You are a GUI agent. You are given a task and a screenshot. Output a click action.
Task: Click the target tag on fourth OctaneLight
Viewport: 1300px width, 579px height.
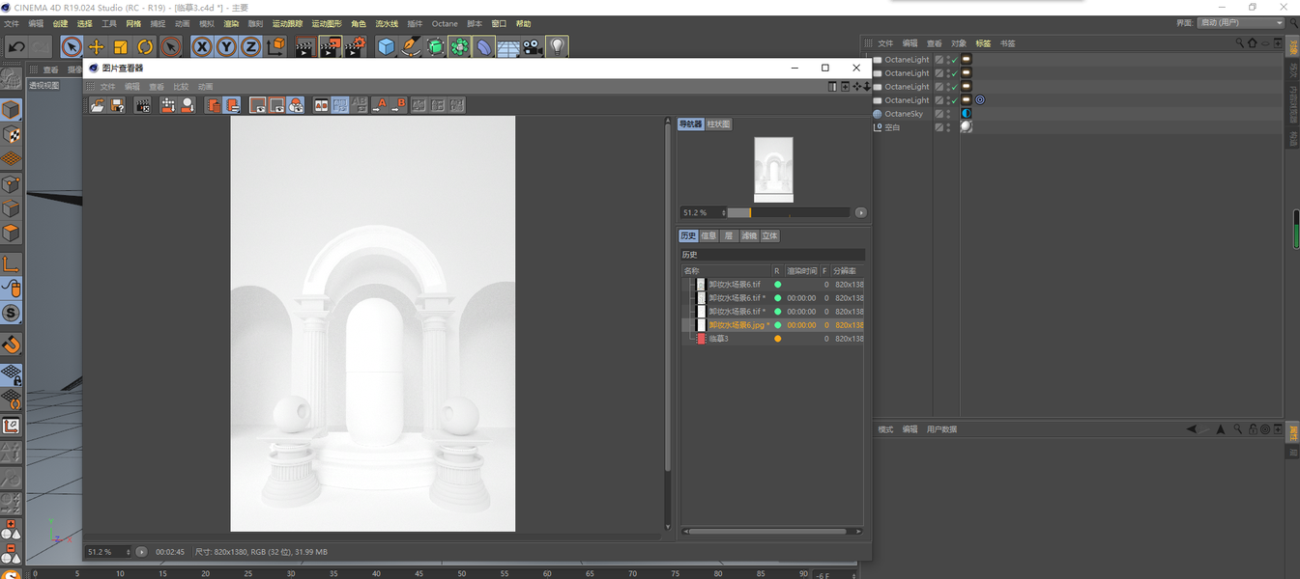(x=979, y=100)
